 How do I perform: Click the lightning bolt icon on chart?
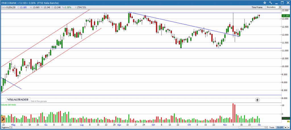tap(257, 100)
